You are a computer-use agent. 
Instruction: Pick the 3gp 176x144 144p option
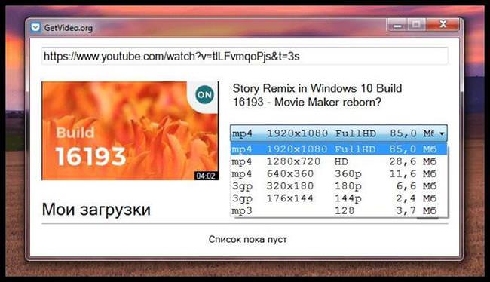338,198
